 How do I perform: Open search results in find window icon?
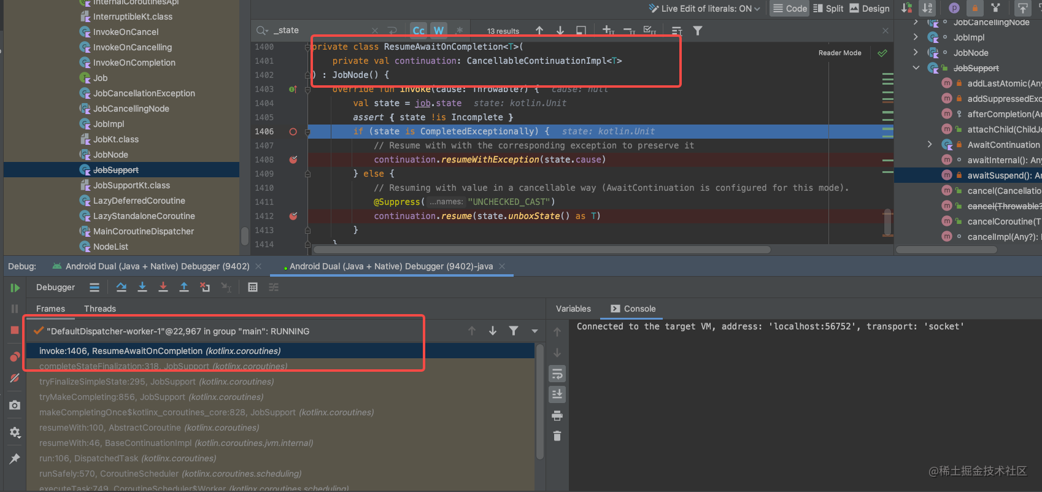pos(581,30)
